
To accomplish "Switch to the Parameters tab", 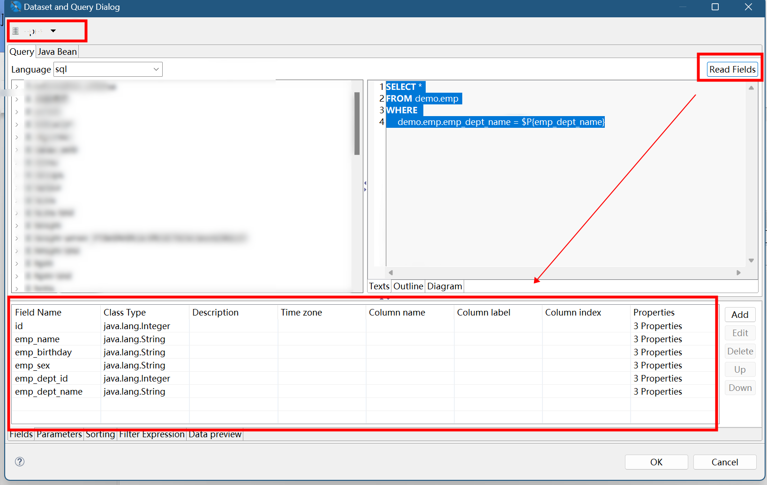I will click(59, 434).
